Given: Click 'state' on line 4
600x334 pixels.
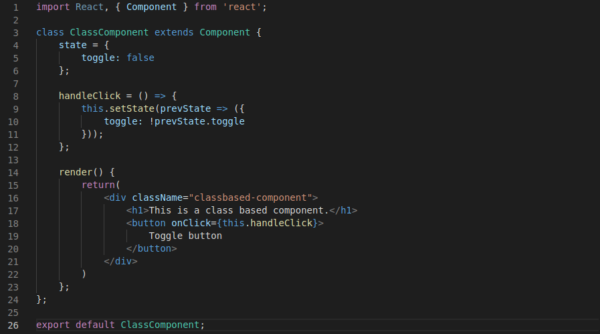Looking at the screenshot, I should [x=73, y=45].
